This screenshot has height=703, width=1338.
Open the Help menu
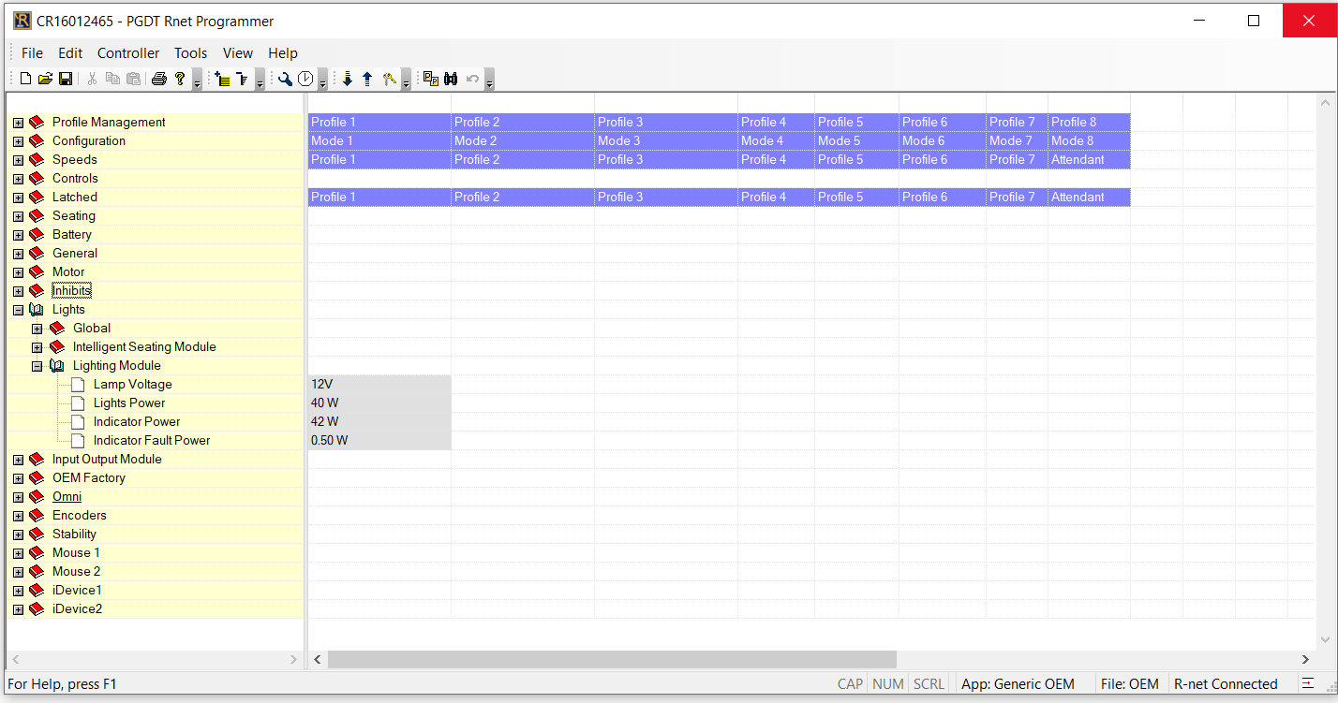coord(283,53)
